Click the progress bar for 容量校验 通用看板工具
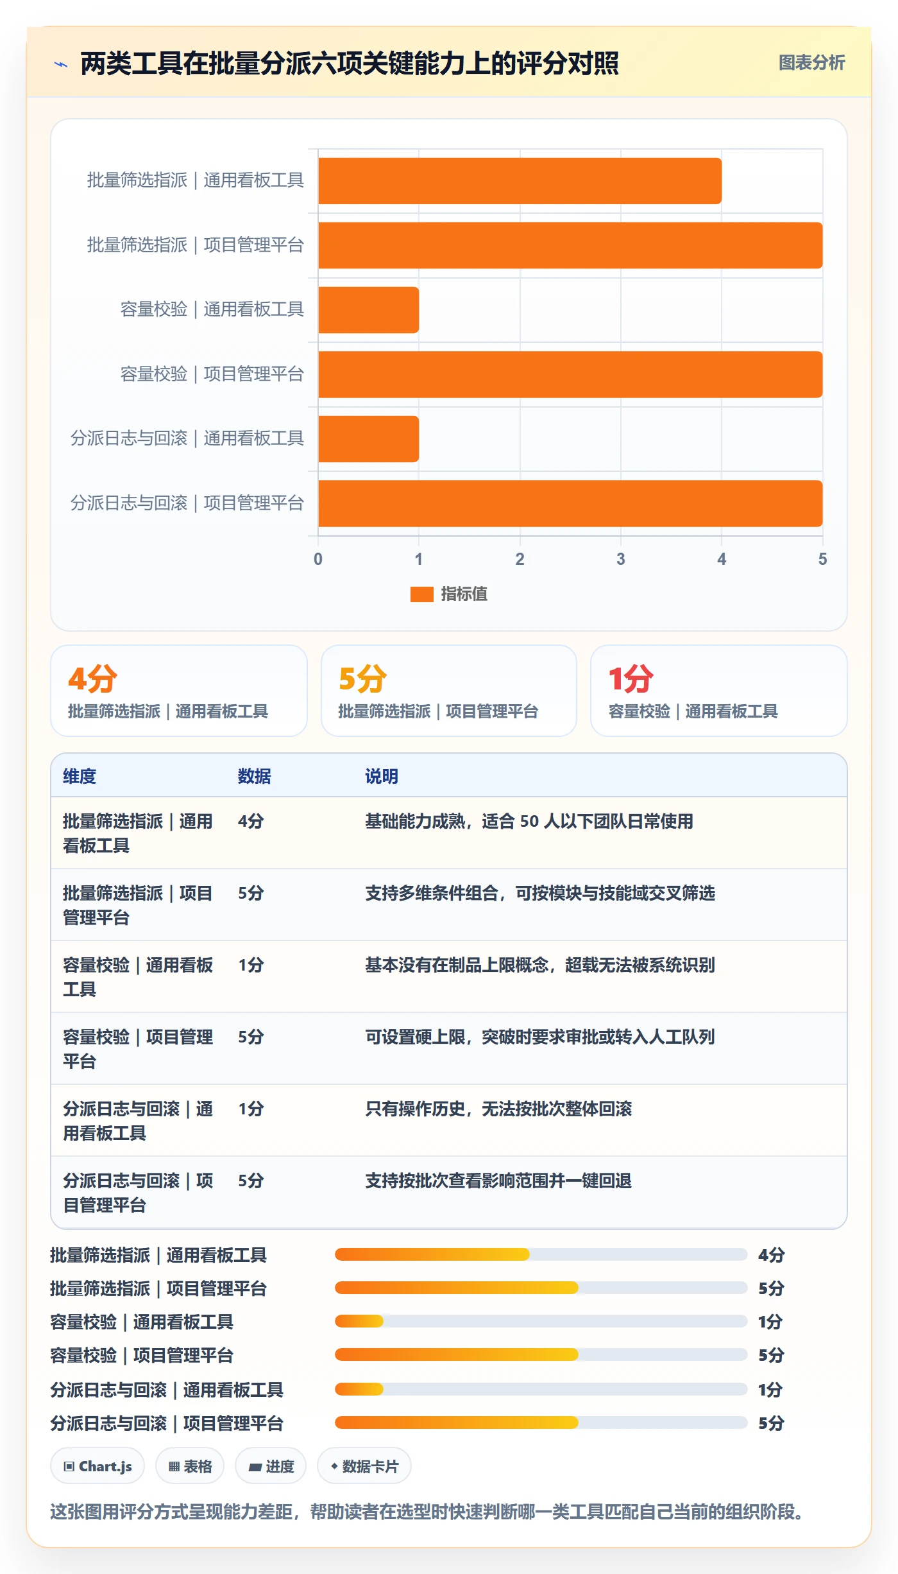The height and width of the screenshot is (1574, 898). pyautogui.click(x=541, y=1321)
